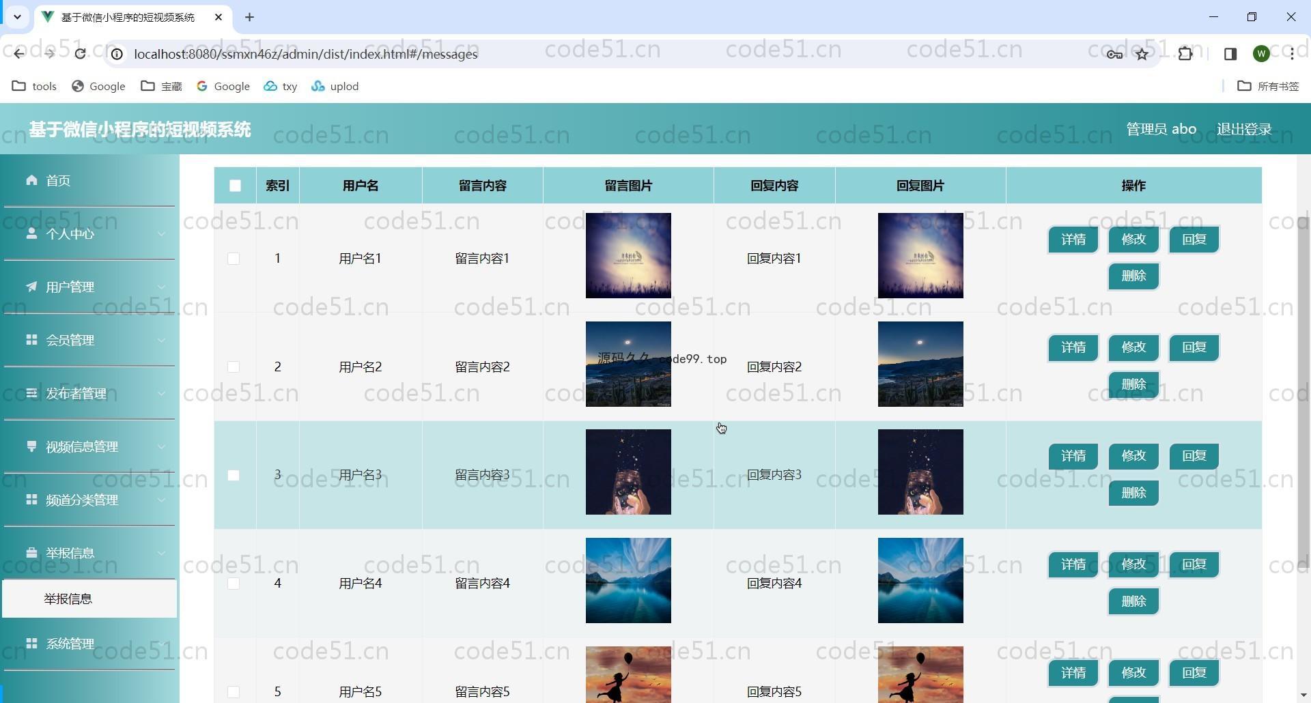Open the profile avatar W icon
1311x703 pixels.
[1262, 54]
